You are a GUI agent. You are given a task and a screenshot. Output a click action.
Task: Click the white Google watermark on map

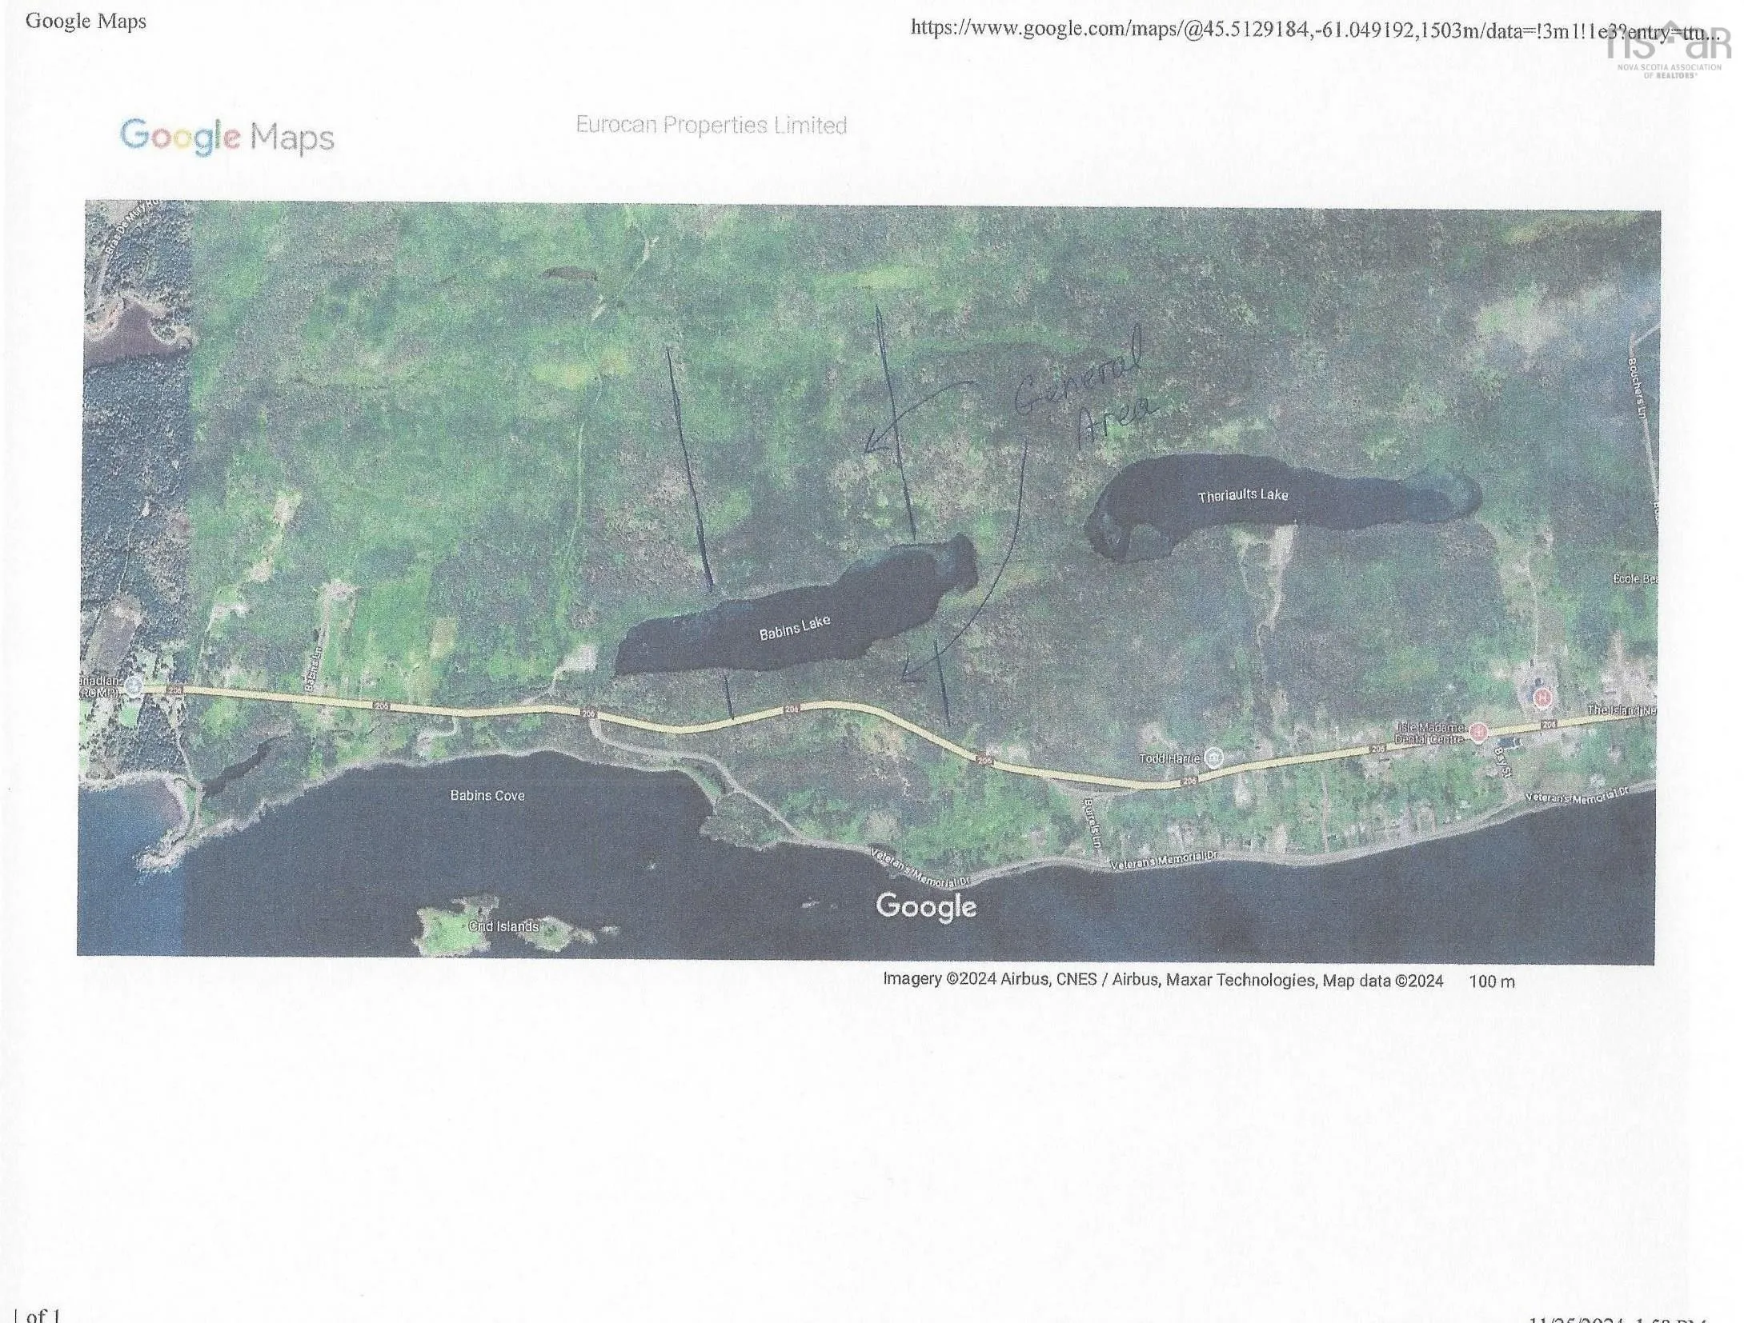pyautogui.click(x=926, y=906)
